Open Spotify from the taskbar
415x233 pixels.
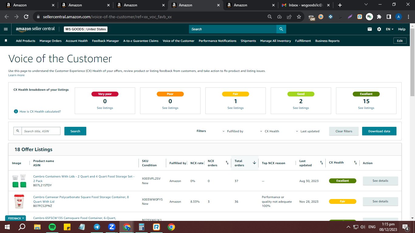(52, 227)
